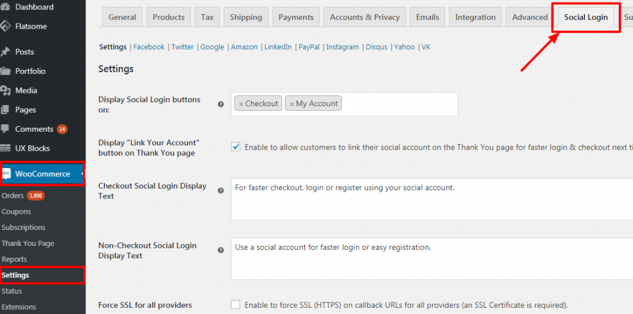
Task: Open the UX Blocks menu label
Action: pyautogui.click(x=33, y=148)
